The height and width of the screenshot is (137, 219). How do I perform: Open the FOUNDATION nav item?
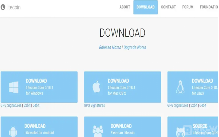209,7
